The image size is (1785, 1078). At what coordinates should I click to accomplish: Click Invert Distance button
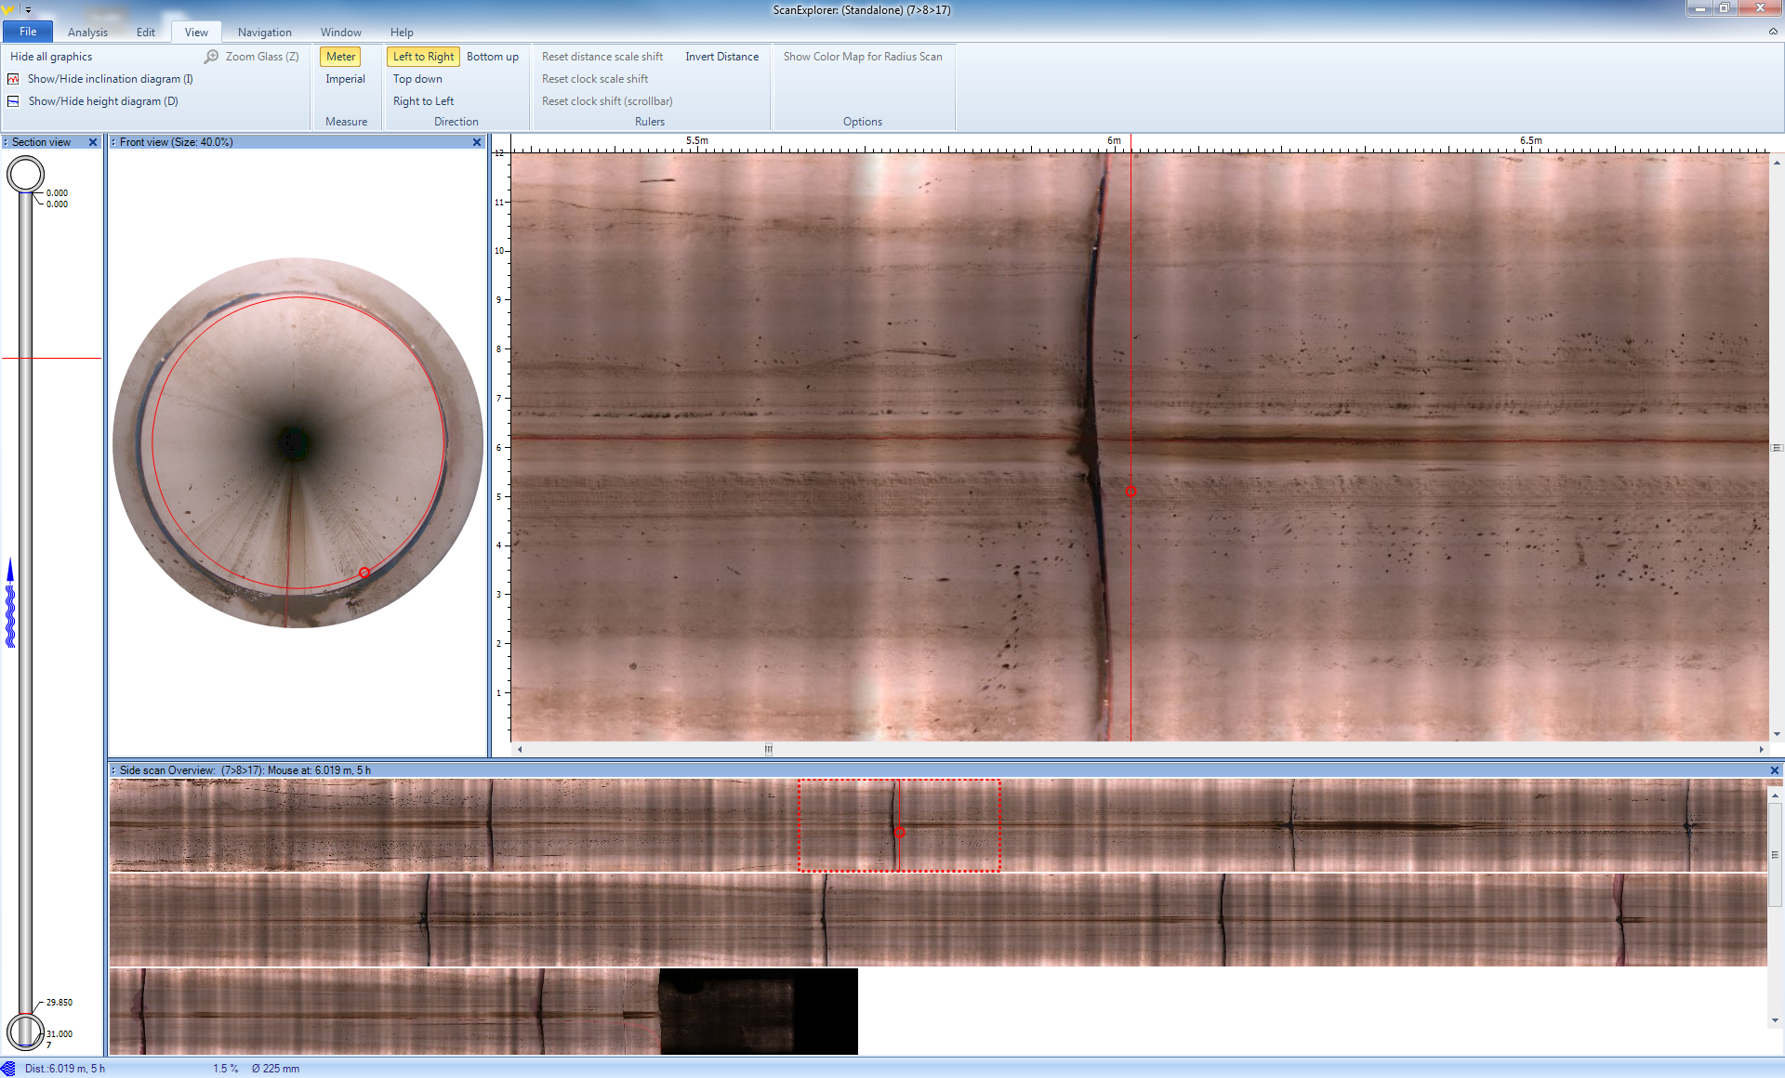click(721, 57)
